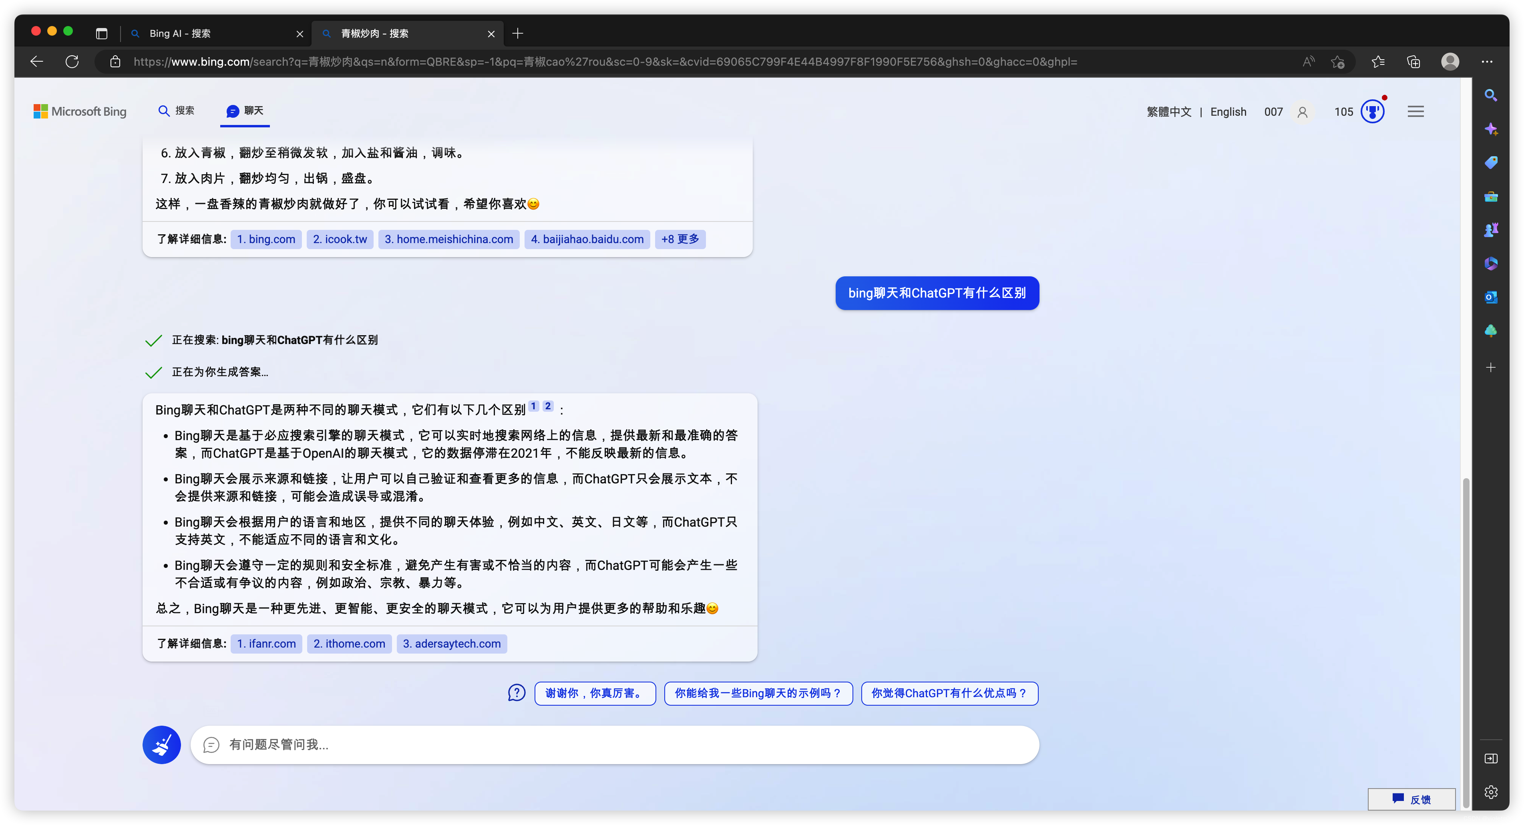Open the browser profile avatar
Screen dimensions: 1524x825
[1450, 62]
